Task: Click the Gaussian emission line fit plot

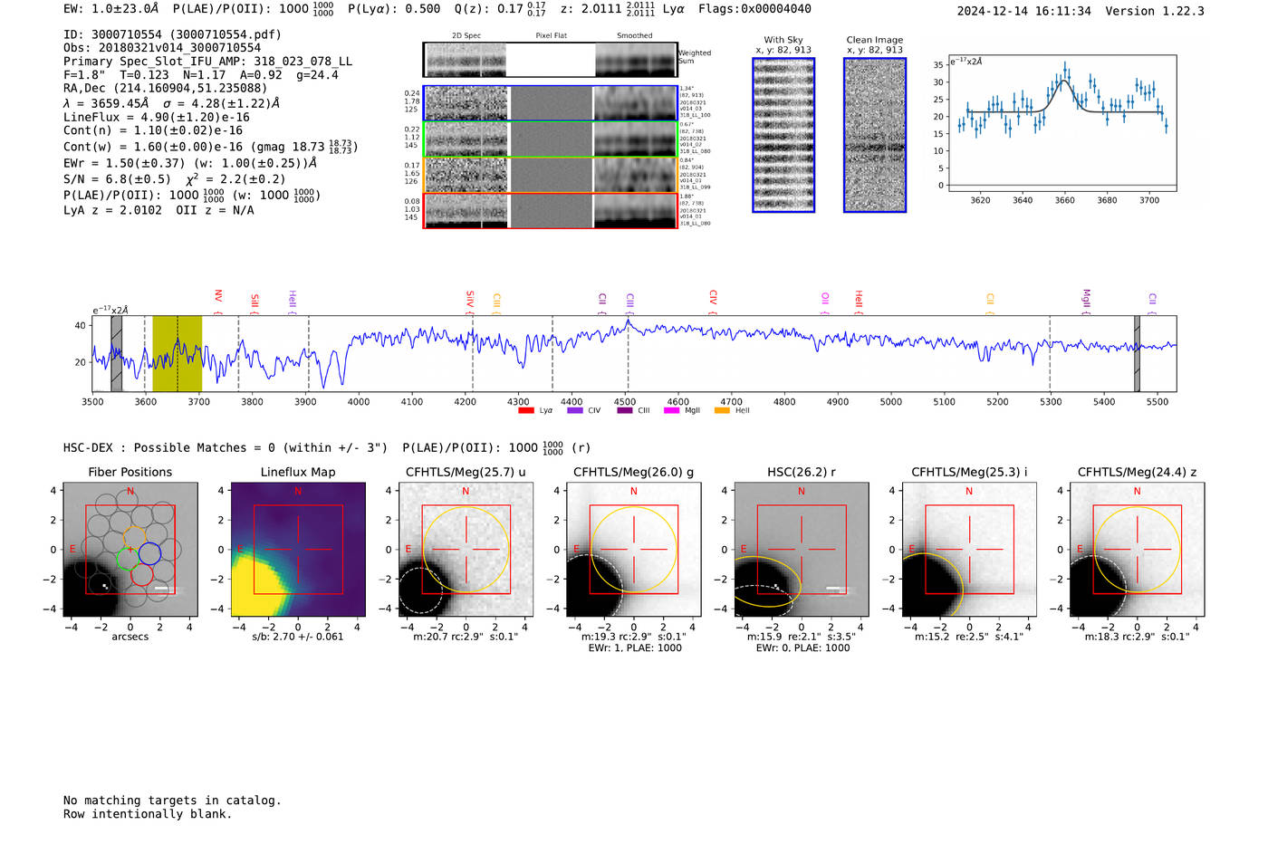Action: 1062,123
